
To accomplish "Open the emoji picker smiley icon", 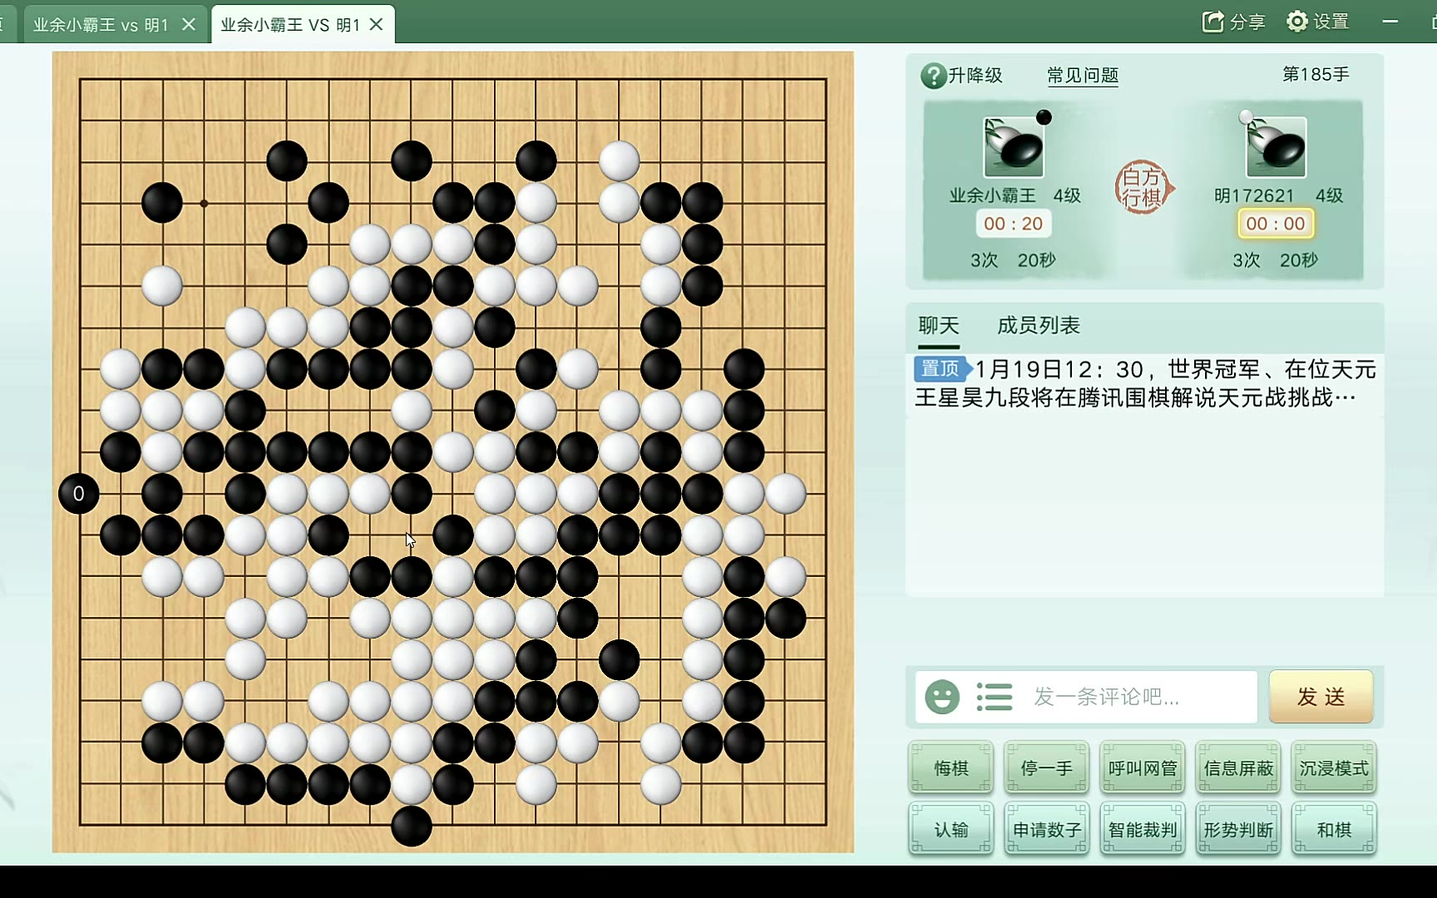I will pyautogui.click(x=941, y=697).
